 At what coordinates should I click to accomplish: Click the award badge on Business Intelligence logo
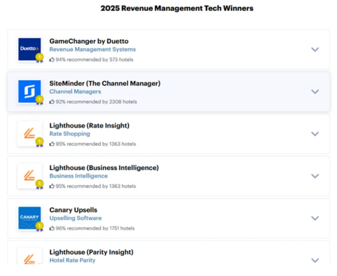[x=39, y=185]
